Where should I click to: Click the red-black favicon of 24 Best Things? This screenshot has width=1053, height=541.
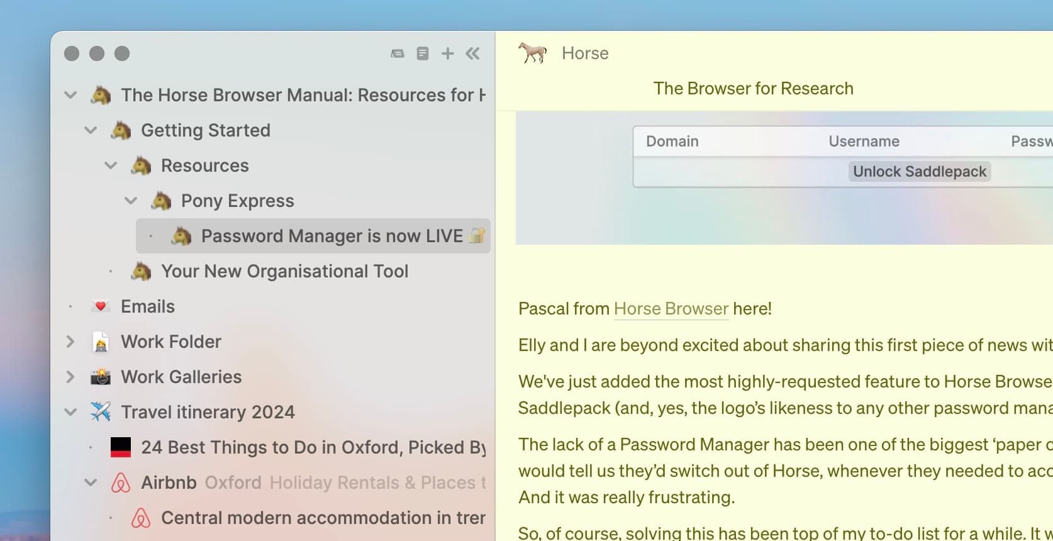[121, 447]
